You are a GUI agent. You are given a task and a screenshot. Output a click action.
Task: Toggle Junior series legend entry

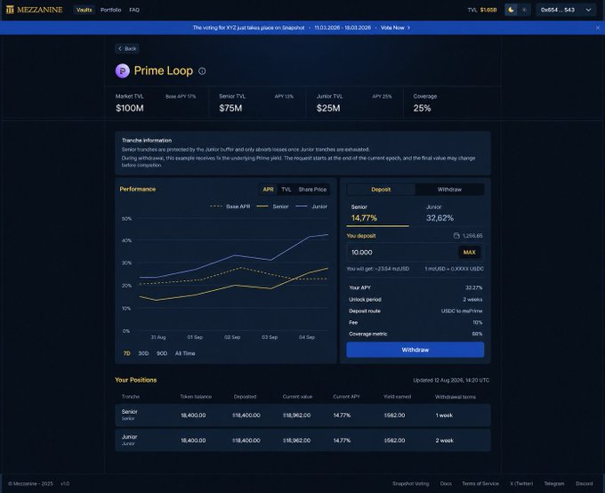point(311,206)
